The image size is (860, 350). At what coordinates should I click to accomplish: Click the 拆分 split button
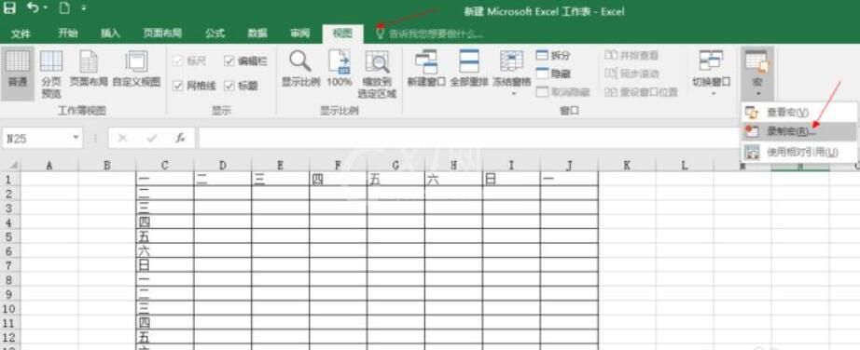click(553, 55)
